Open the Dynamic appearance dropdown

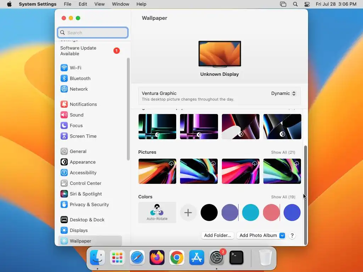point(284,93)
